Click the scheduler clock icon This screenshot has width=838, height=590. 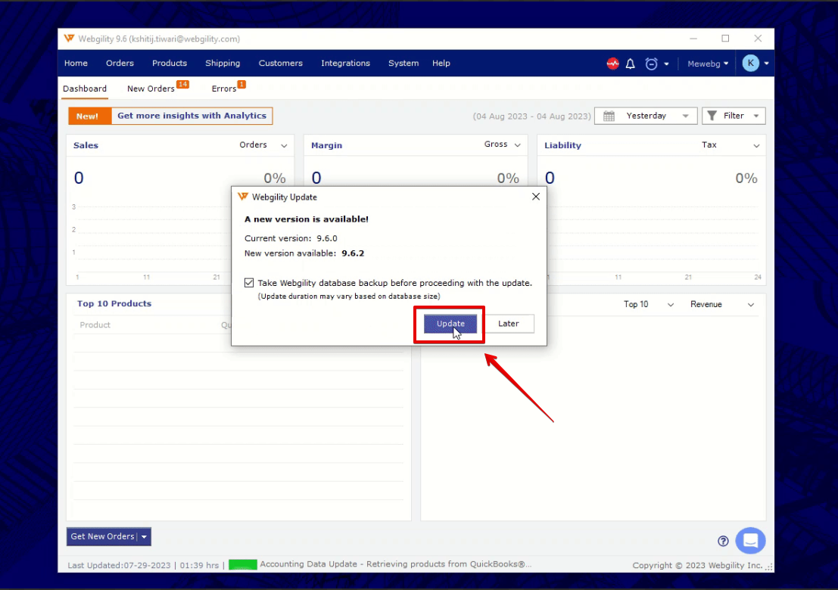point(651,64)
